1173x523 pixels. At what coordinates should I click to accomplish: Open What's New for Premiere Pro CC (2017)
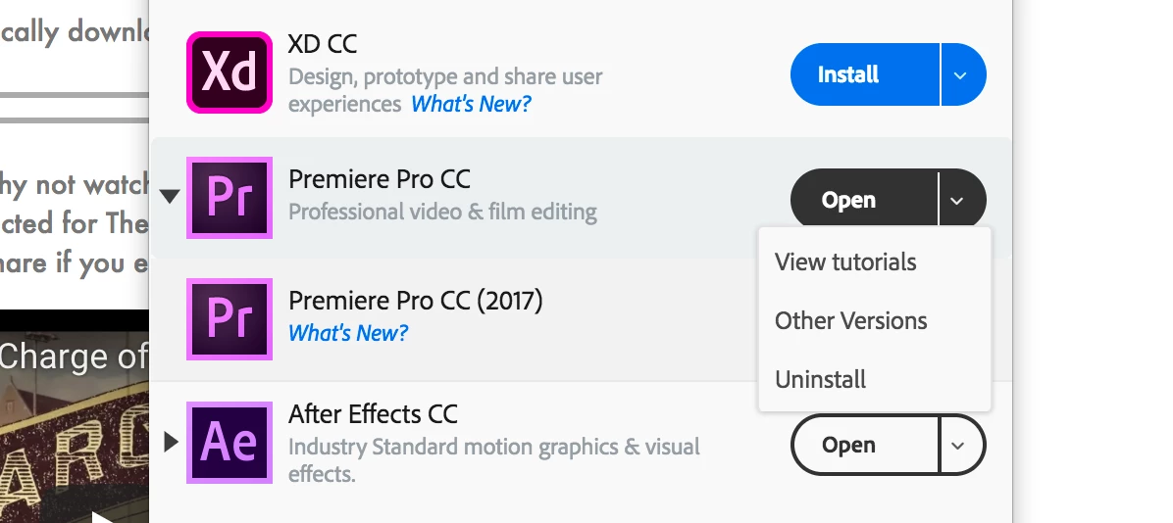[348, 333]
